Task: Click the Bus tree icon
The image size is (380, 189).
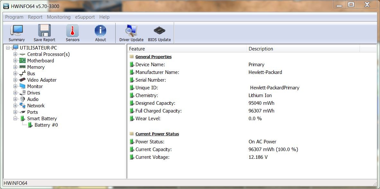Action: [x=22, y=73]
